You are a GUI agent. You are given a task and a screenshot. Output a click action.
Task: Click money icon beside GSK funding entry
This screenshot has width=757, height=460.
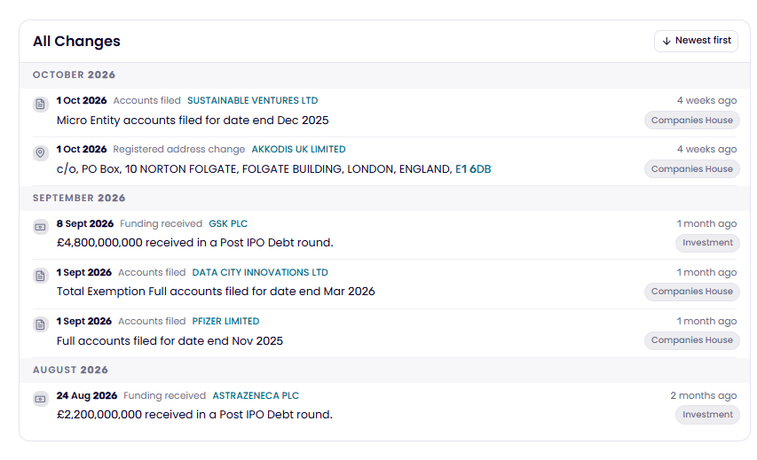tap(41, 227)
